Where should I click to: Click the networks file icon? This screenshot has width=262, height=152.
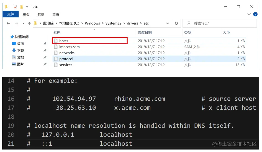click(x=56, y=53)
